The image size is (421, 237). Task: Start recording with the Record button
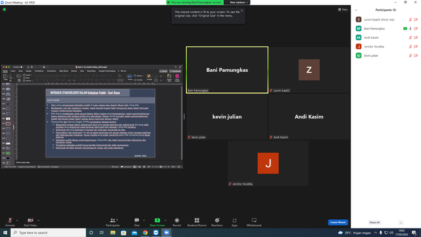177,222
